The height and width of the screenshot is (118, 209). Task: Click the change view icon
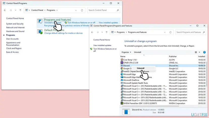click(196, 52)
